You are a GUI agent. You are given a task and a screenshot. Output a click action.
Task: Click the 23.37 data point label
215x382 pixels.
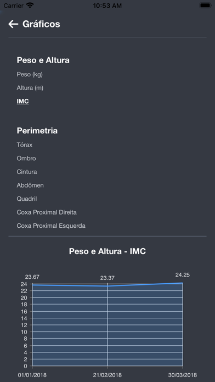tap(107, 278)
